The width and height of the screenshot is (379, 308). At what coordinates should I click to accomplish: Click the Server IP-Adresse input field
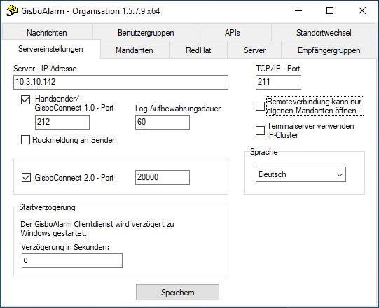[x=120, y=82]
